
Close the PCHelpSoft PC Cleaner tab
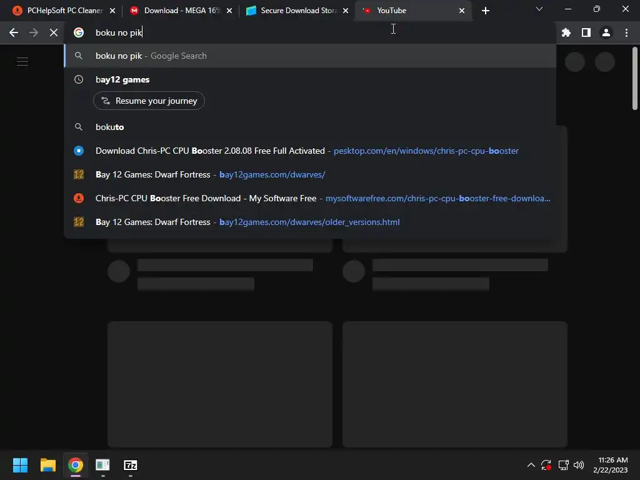(x=112, y=11)
